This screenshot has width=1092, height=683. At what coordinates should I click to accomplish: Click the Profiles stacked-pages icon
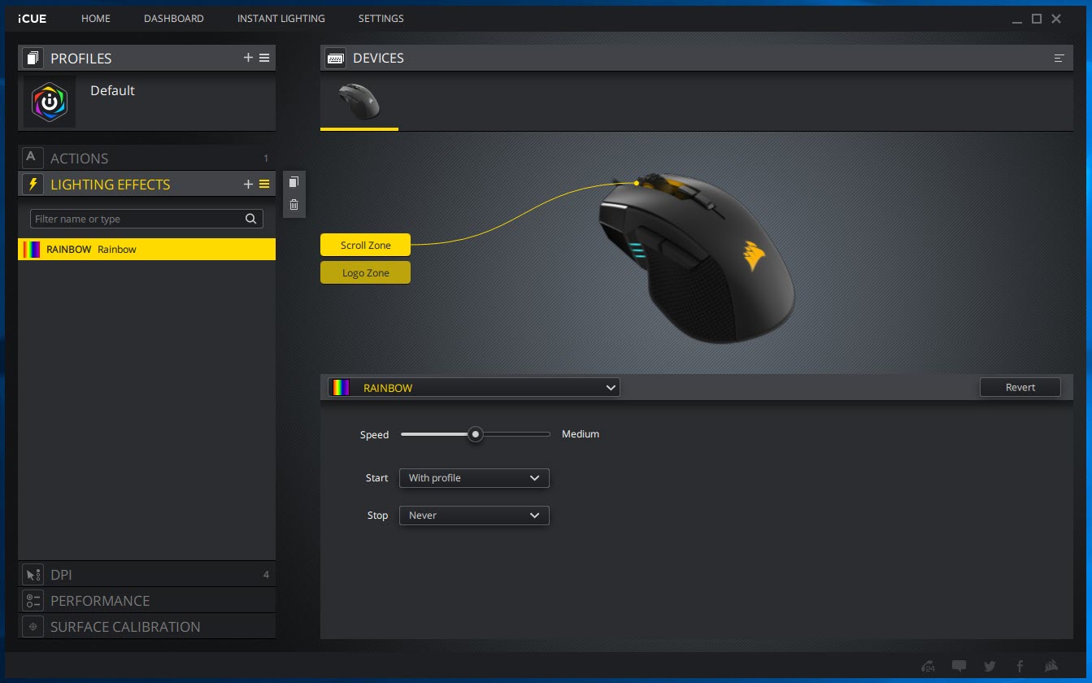point(33,58)
